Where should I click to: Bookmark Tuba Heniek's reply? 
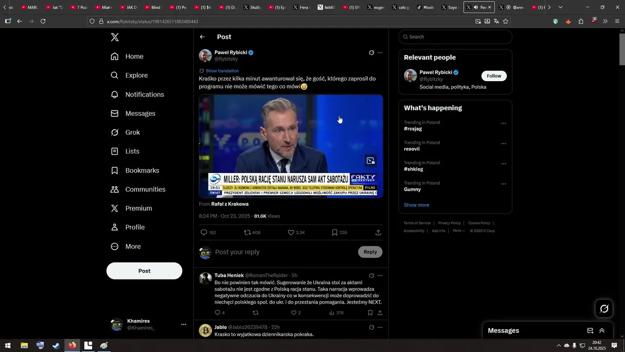click(x=370, y=313)
